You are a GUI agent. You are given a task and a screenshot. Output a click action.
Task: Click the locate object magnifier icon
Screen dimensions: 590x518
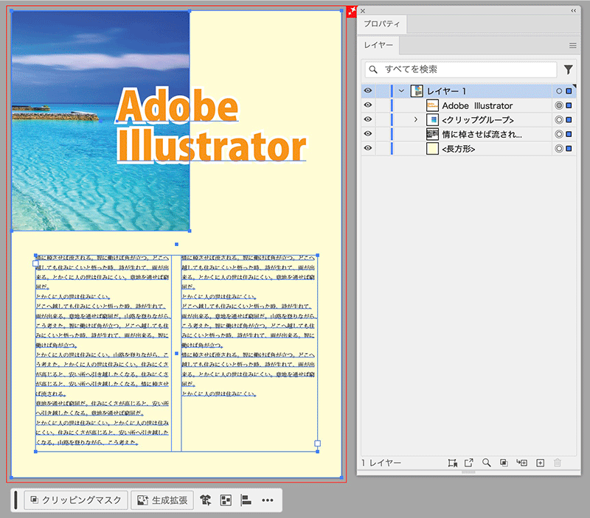pyautogui.click(x=487, y=463)
